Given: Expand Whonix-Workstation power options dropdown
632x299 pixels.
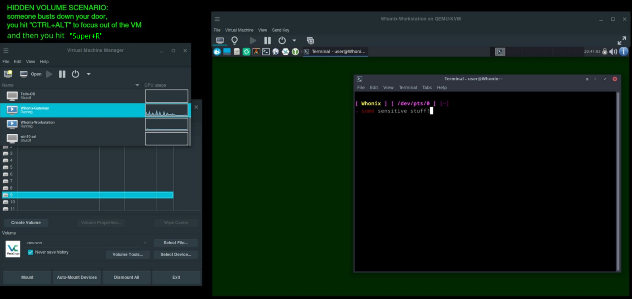Looking at the screenshot, I should click(294, 41).
